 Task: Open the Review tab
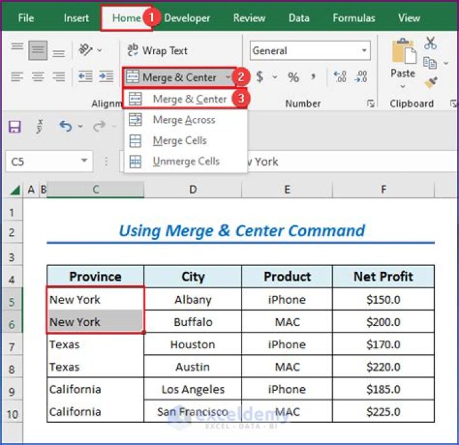(x=249, y=18)
